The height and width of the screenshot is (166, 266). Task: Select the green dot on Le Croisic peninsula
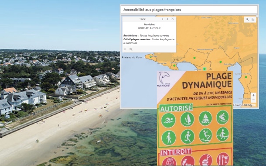click(x=150, y=57)
